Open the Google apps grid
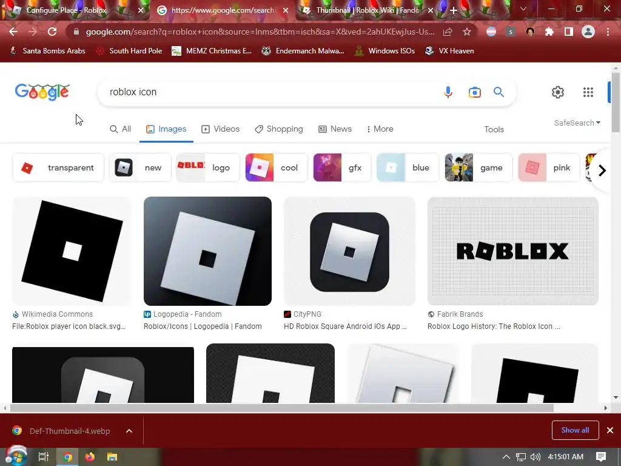This screenshot has height=466, width=621. pyautogui.click(x=588, y=92)
